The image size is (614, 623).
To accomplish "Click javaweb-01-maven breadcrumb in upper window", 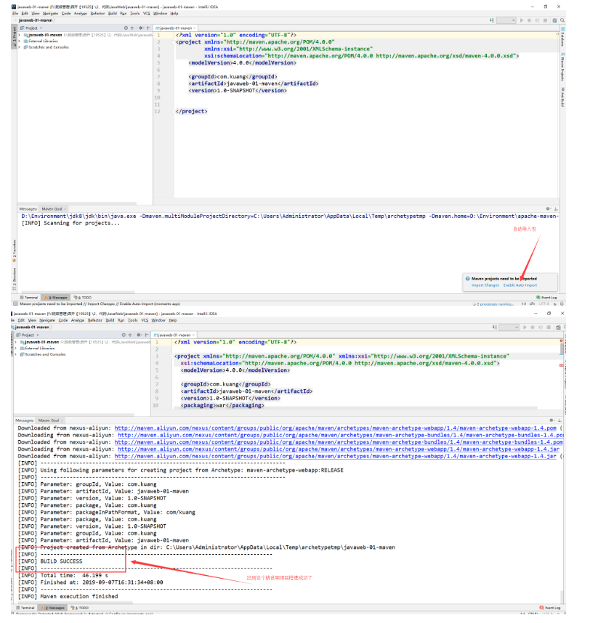I will pyautogui.click(x=36, y=20).
